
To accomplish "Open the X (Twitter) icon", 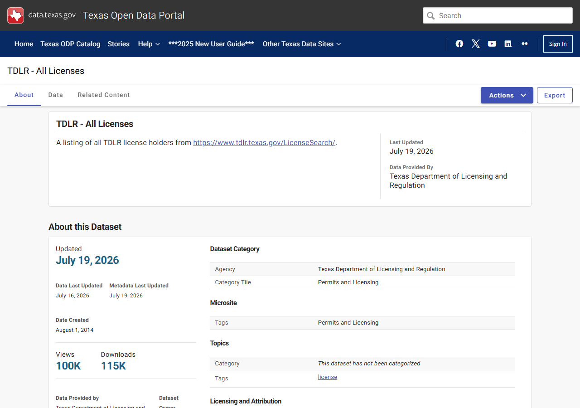I will (x=476, y=44).
